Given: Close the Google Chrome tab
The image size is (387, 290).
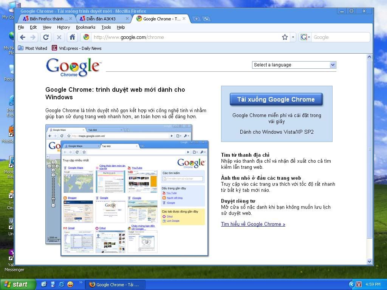Looking at the screenshot, I should (184, 19).
